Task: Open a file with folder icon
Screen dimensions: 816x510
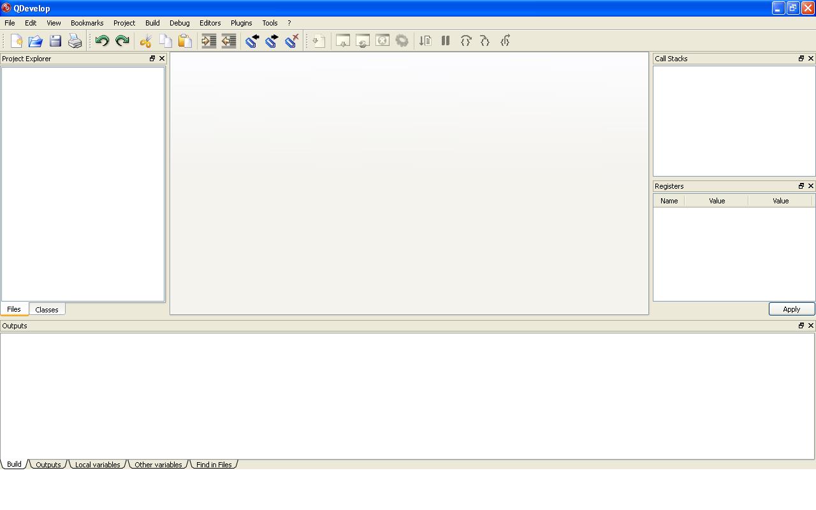Action: click(x=36, y=41)
